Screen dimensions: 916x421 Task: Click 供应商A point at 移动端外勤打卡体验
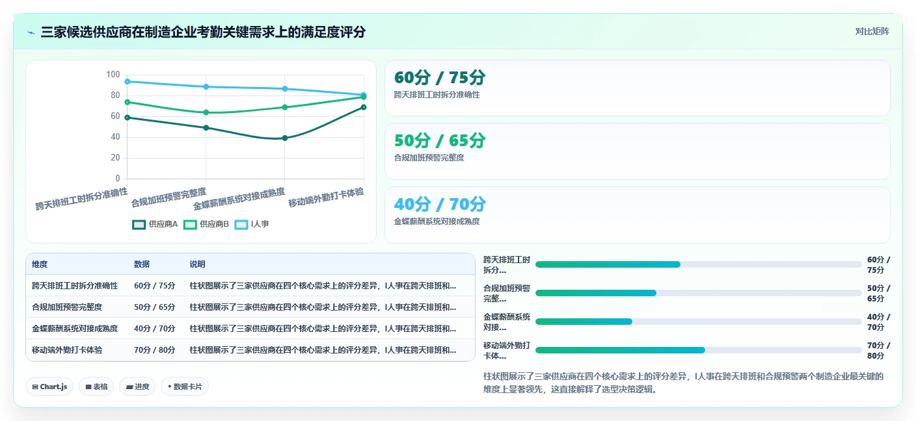pyautogui.click(x=364, y=107)
